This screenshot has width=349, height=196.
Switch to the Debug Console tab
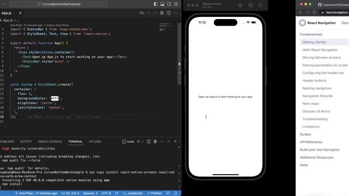coord(50,142)
